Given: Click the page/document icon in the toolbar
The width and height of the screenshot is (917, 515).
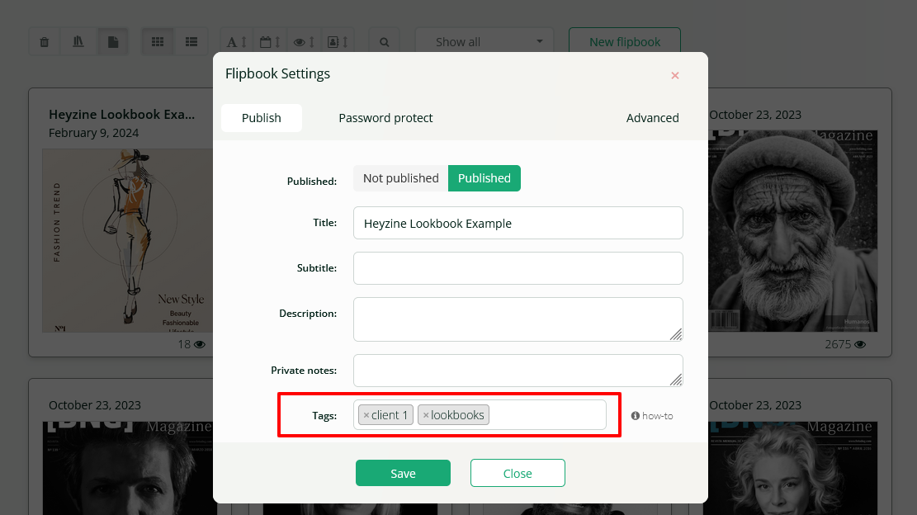Looking at the screenshot, I should coord(113,41).
